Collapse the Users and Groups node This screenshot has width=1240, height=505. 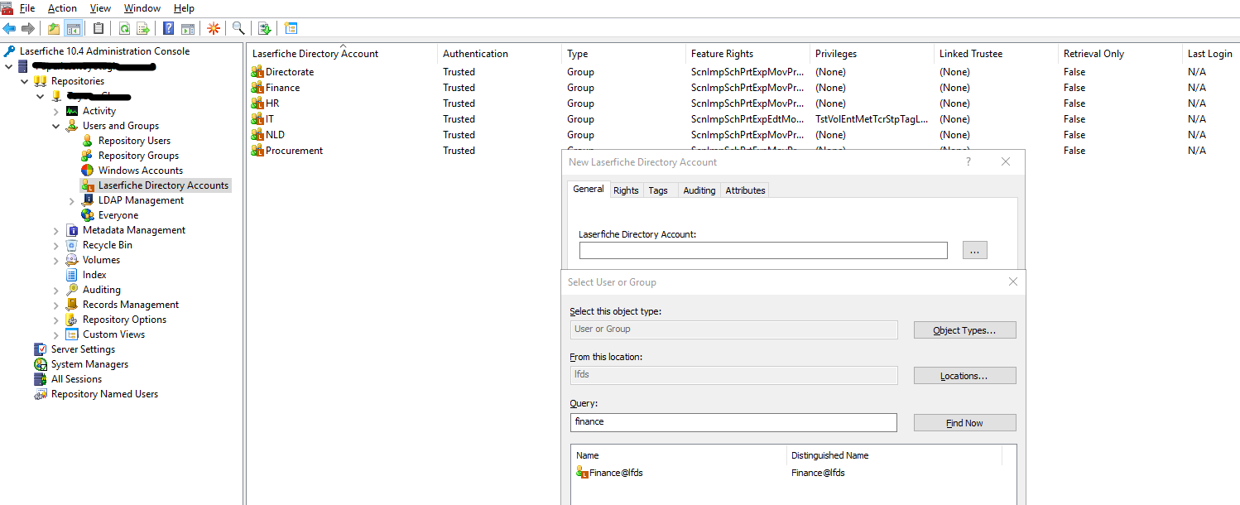[56, 126]
